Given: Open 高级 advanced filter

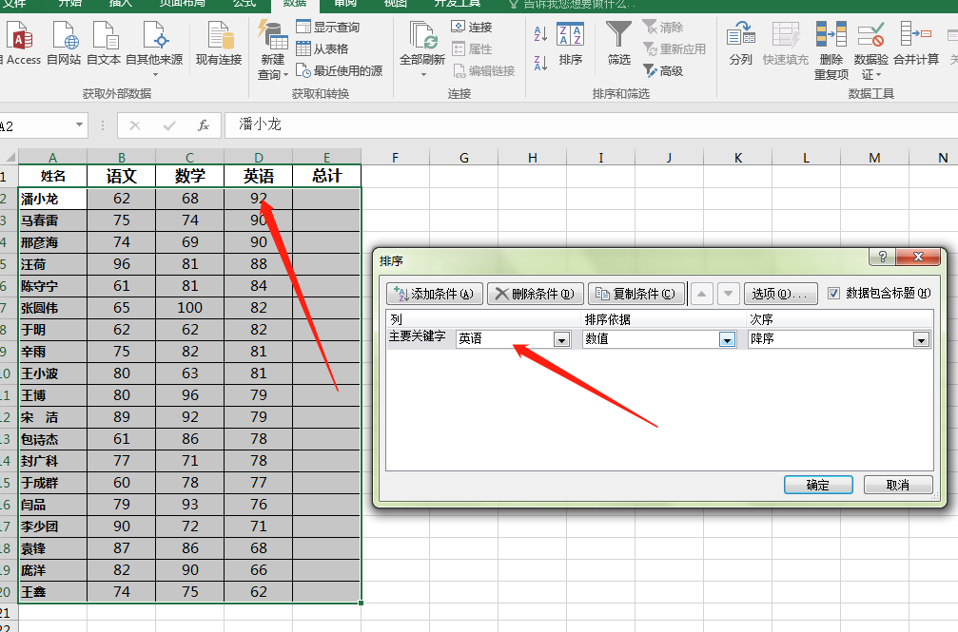Looking at the screenshot, I should pyautogui.click(x=663, y=71).
